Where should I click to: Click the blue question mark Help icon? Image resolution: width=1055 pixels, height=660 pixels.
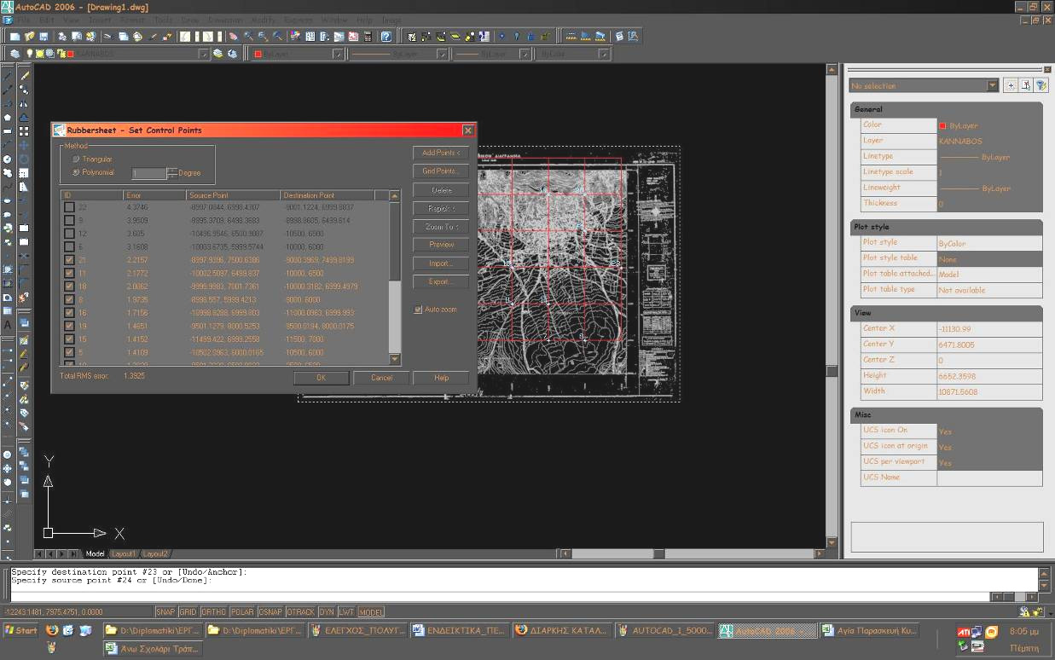(386, 37)
